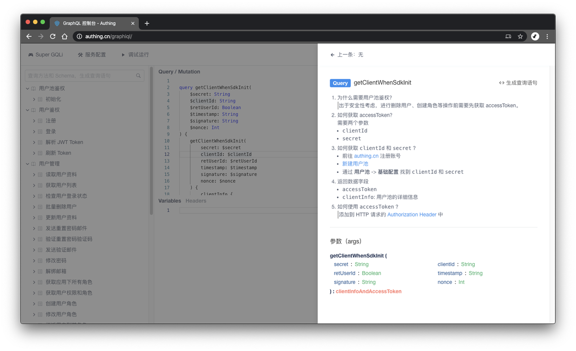Select the 发送验证邮件 tree item
The width and height of the screenshot is (576, 351).
pos(61,250)
